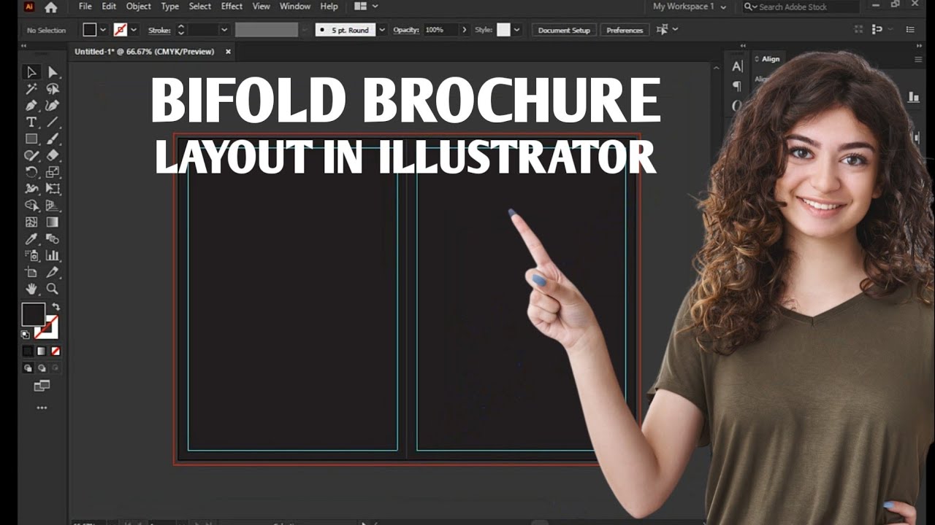The width and height of the screenshot is (935, 525).
Task: Choose the Artboard tool
Action: pyautogui.click(x=31, y=272)
